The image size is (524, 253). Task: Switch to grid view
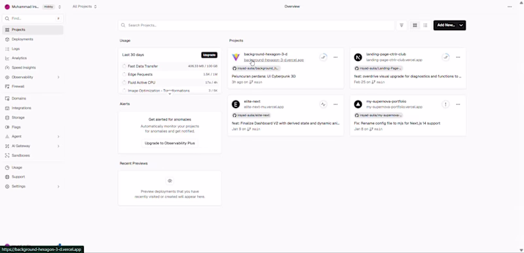415,26
